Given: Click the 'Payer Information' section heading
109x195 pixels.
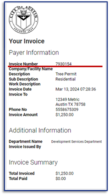Looking at the screenshot, I should [34, 53].
